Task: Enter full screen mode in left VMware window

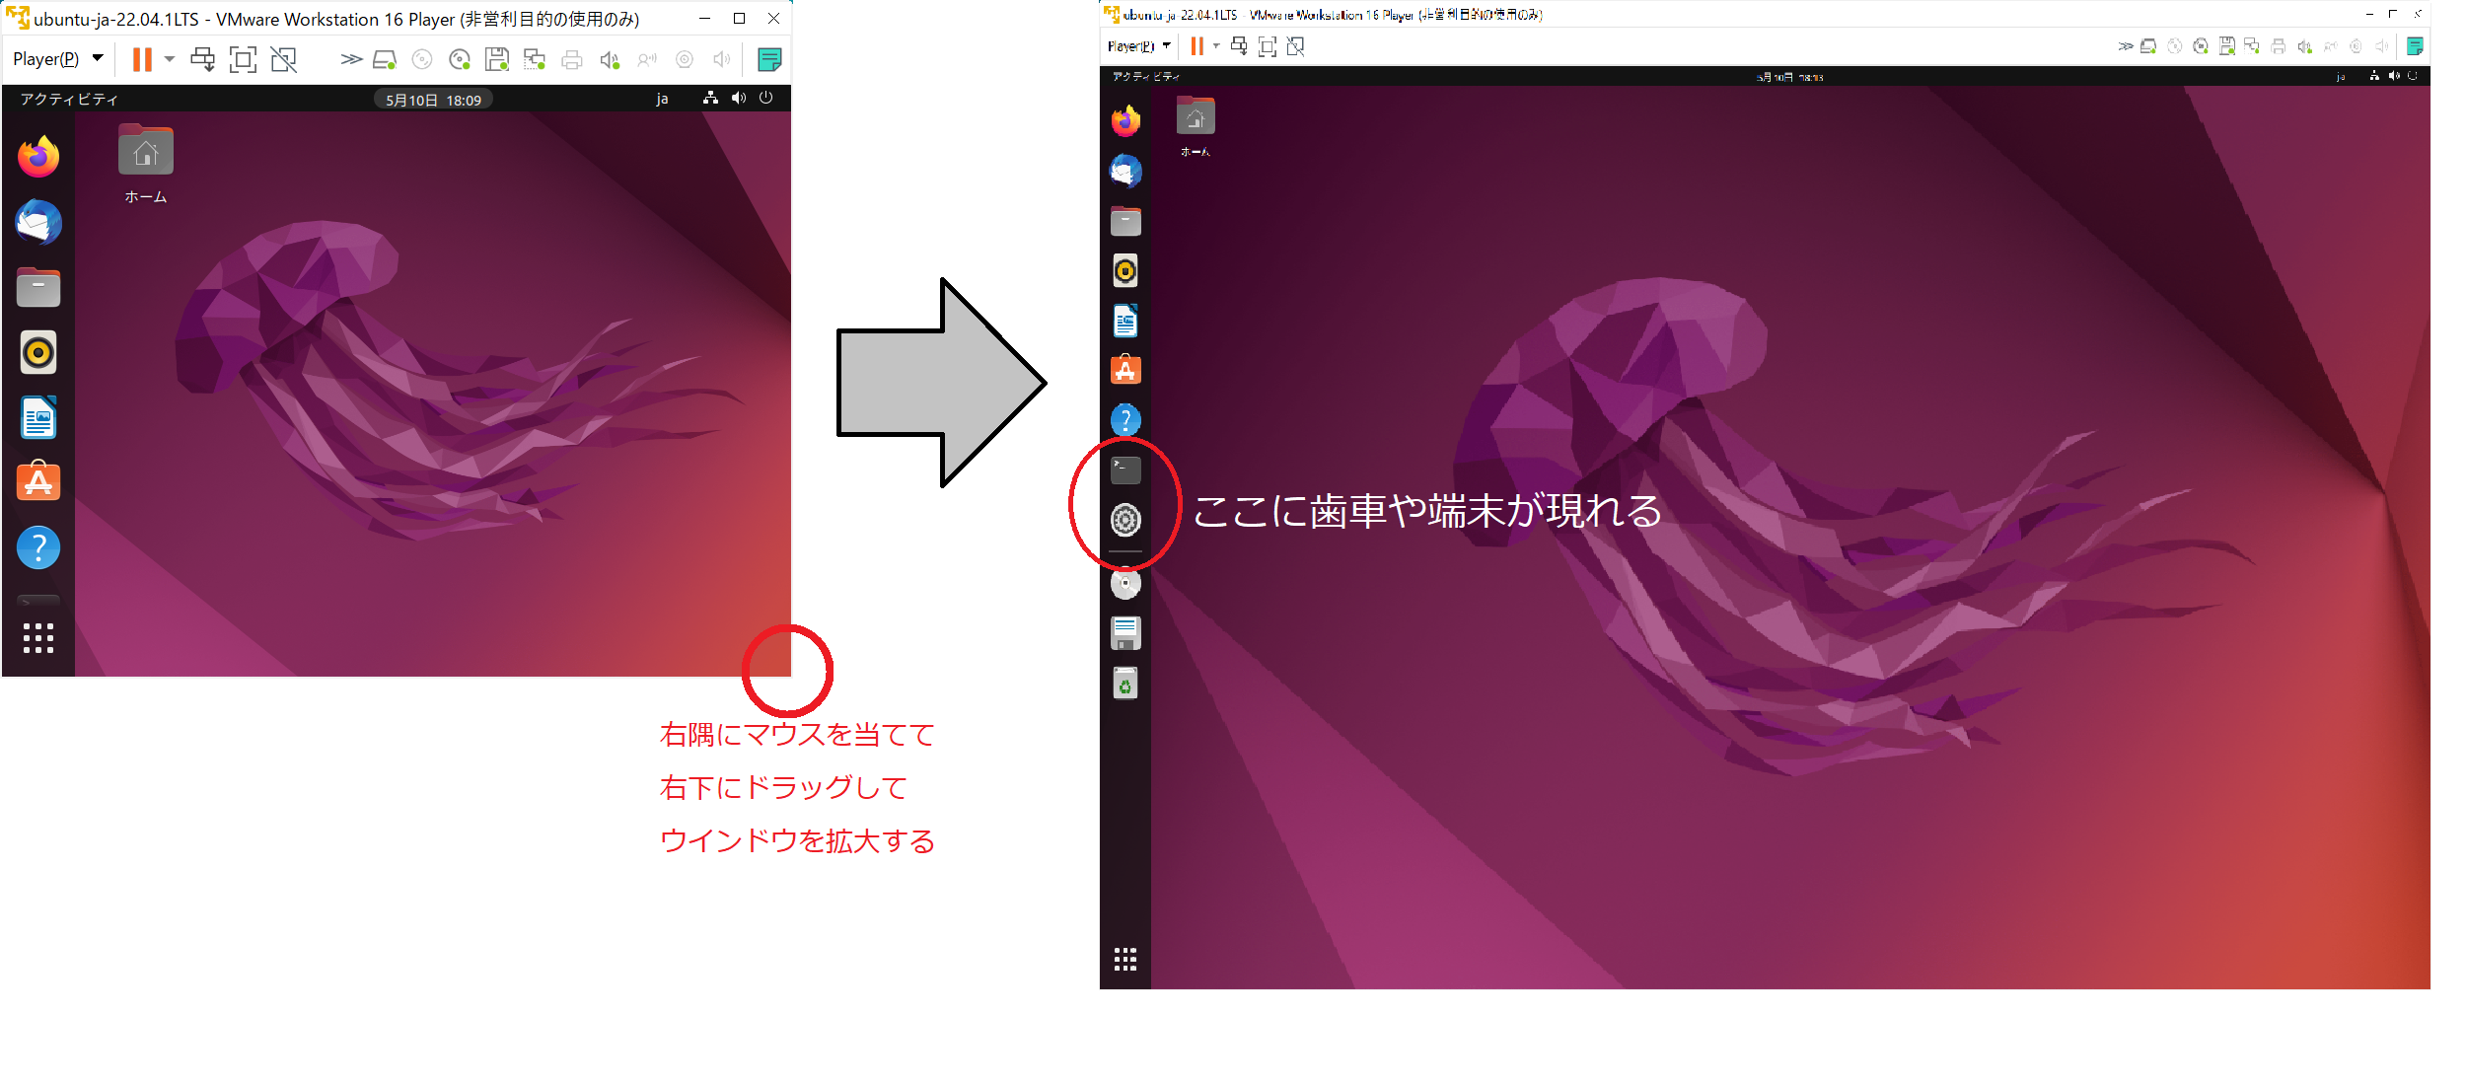Action: point(243,59)
